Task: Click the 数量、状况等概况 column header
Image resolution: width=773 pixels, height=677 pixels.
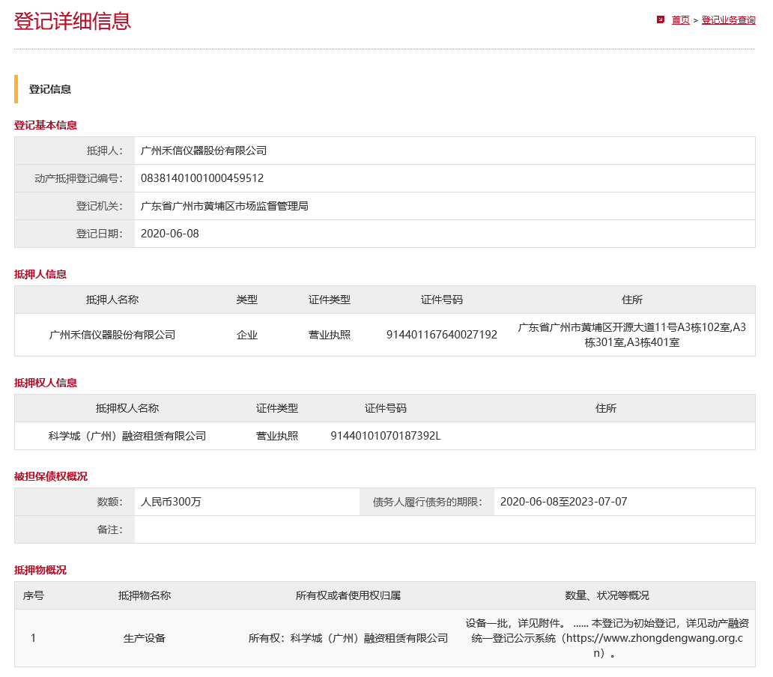Action: point(607,595)
